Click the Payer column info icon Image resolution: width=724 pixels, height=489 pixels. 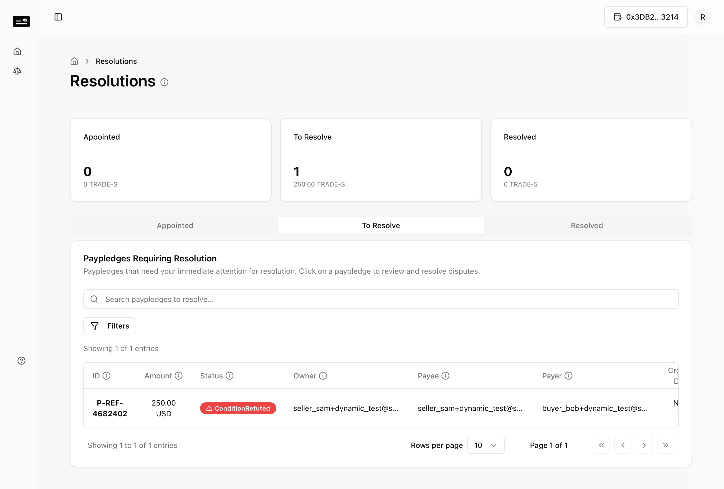click(568, 376)
